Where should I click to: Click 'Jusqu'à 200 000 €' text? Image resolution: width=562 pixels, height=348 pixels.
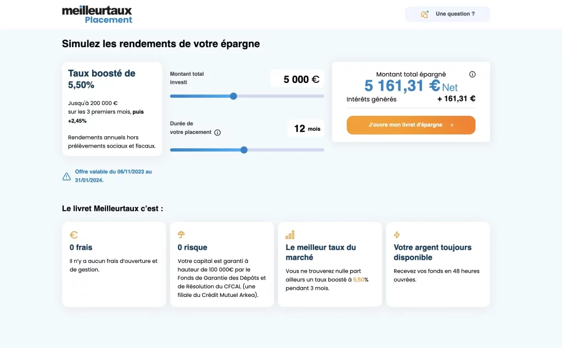93,103
